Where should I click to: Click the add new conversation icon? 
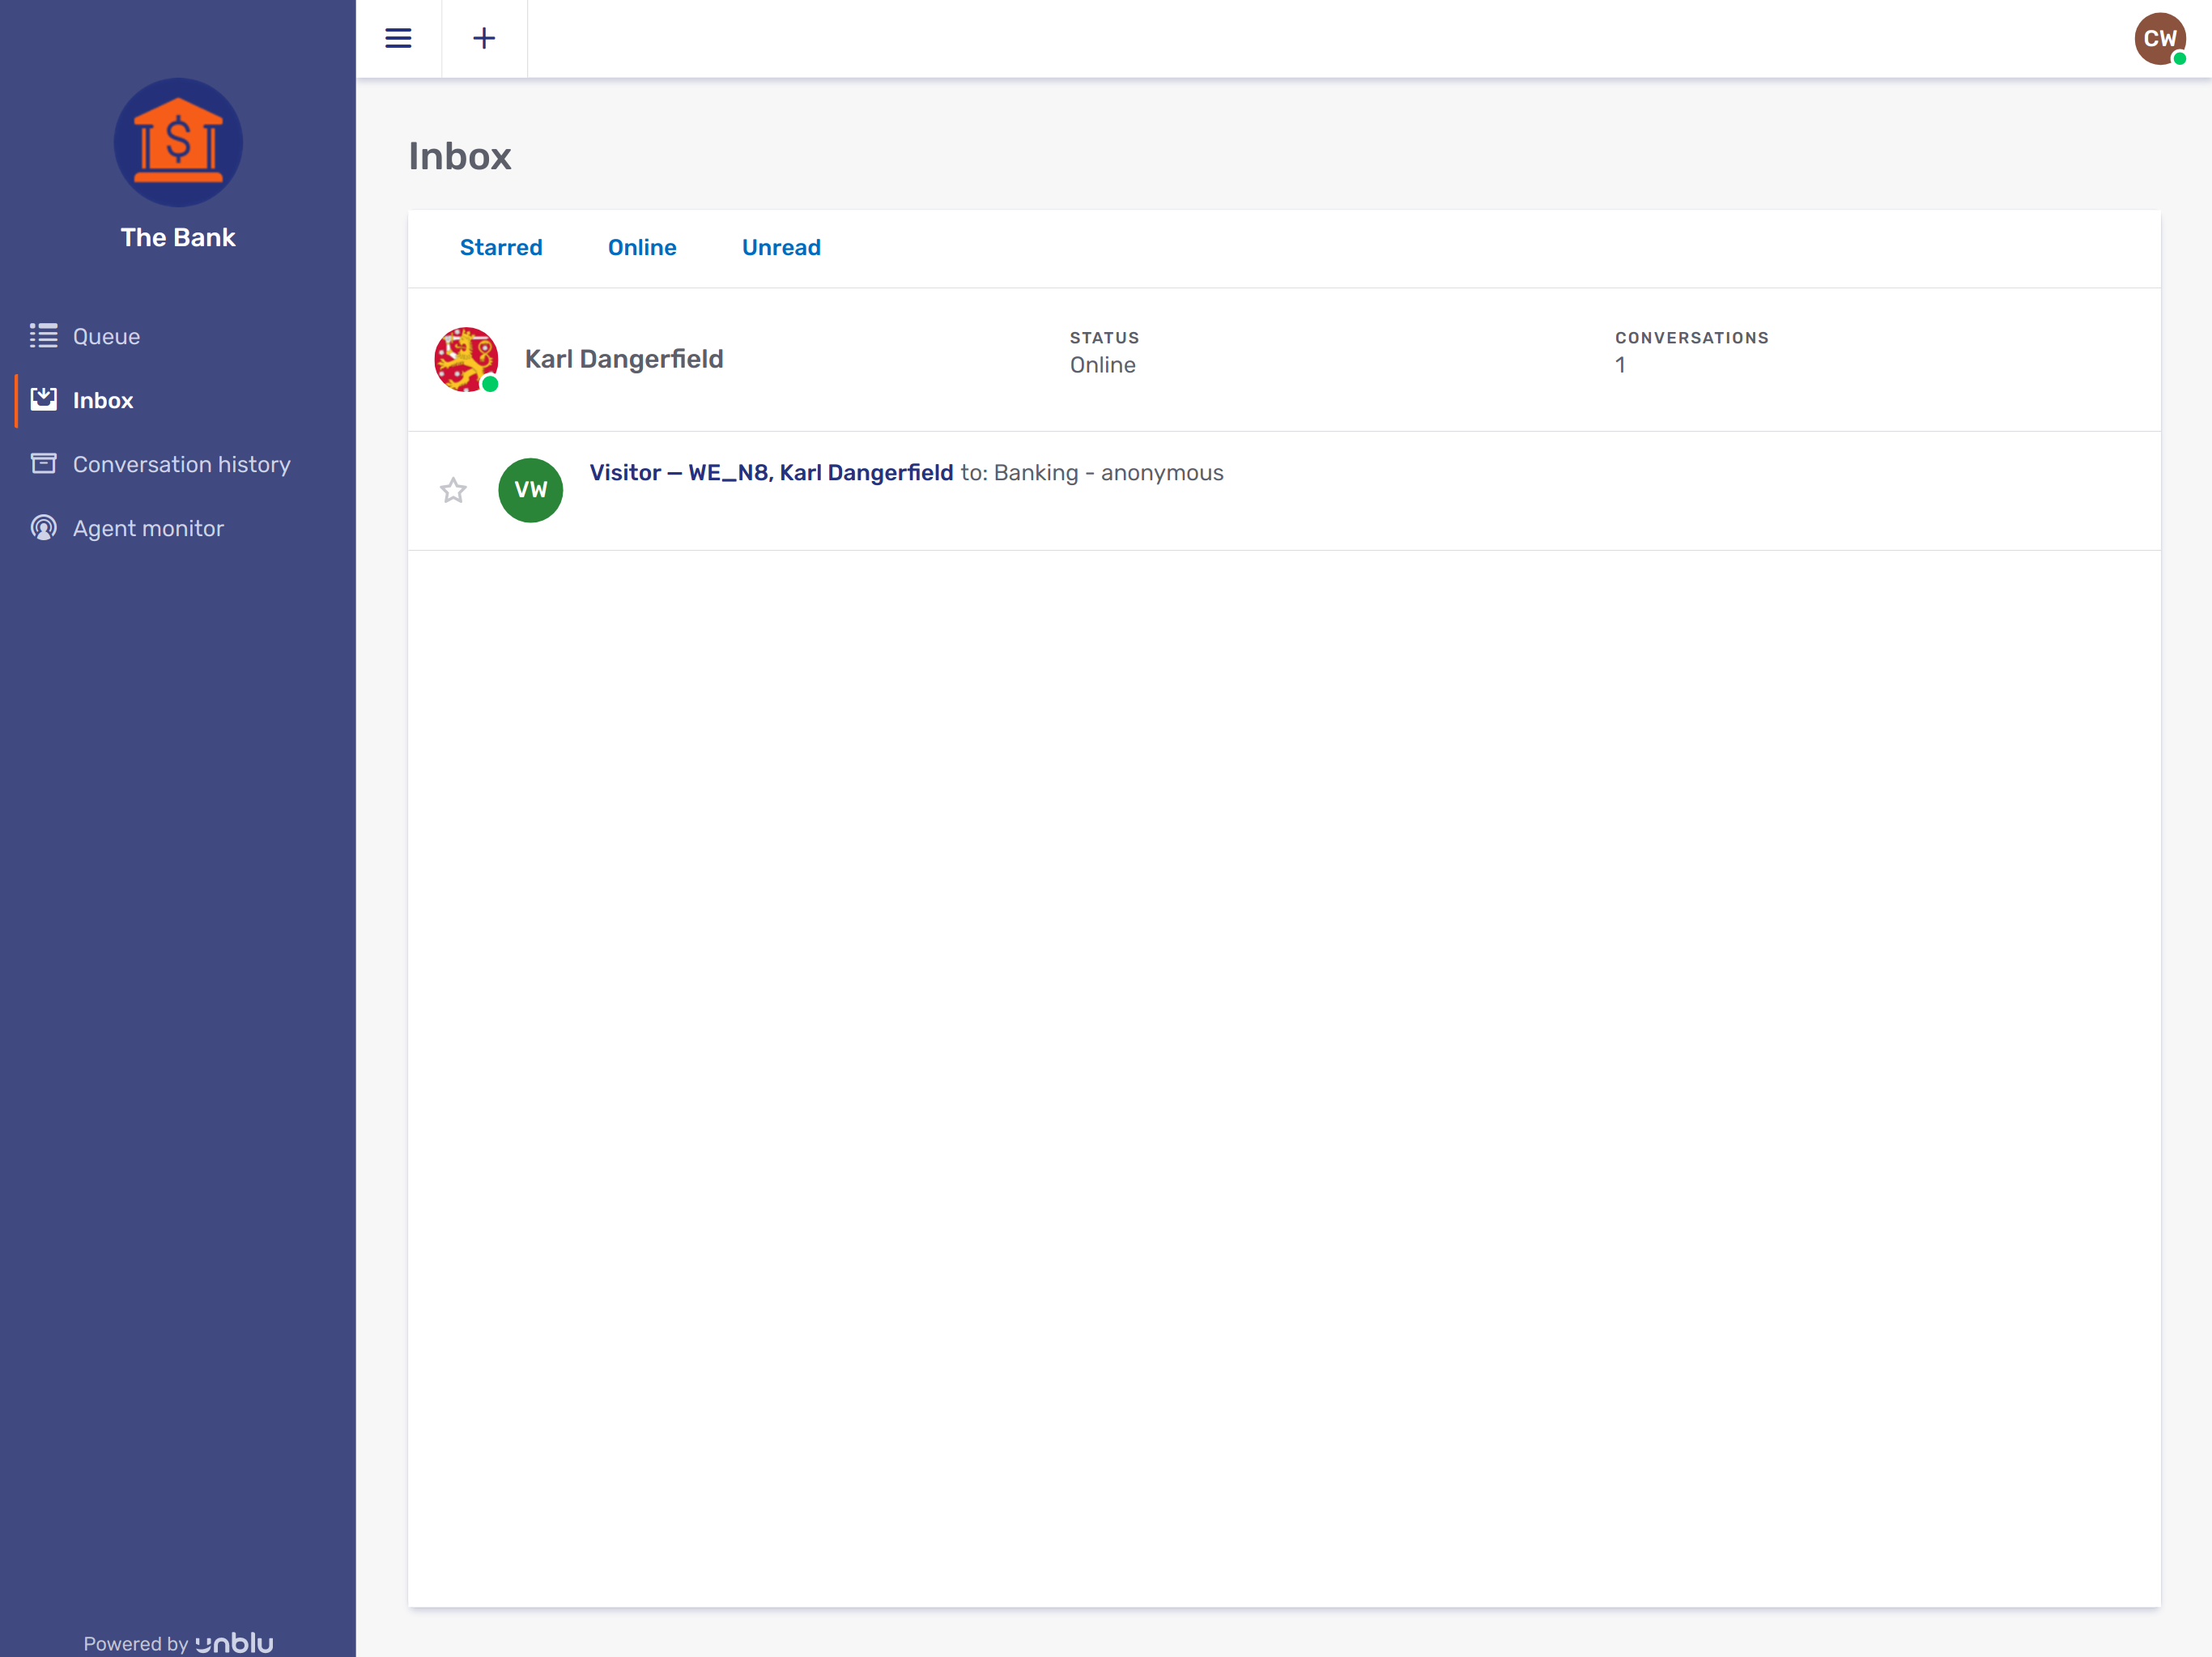coord(484,38)
